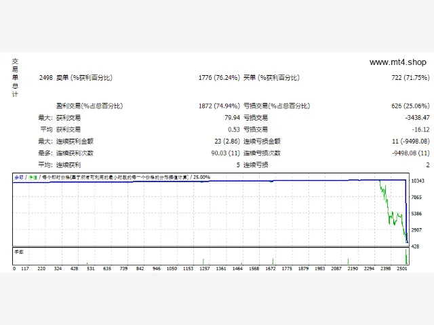Click the blue 余额 legend label on the chart
The image size is (434, 325).
point(19,177)
